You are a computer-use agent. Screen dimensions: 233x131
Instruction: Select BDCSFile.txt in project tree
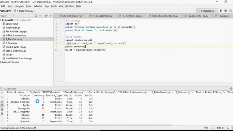pyautogui.click(x=12, y=24)
